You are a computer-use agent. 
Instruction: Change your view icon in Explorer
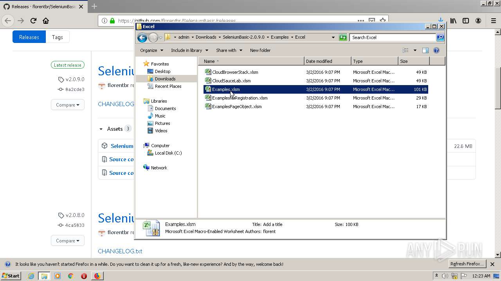(x=405, y=50)
